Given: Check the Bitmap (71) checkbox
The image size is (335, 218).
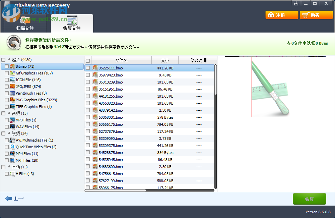Looking at the screenshot, I should pos(6,66).
